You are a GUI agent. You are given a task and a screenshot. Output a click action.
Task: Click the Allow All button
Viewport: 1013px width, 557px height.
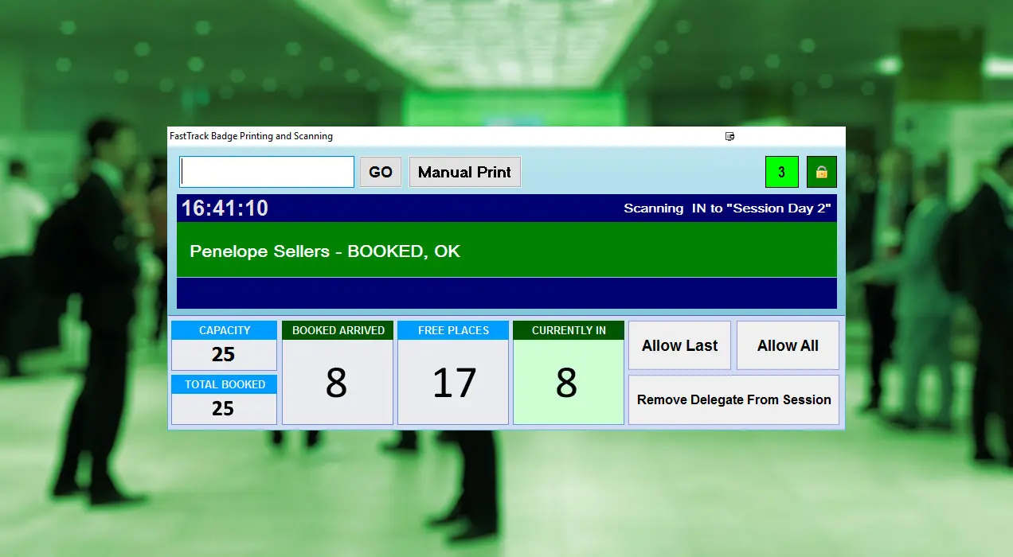[x=788, y=345]
